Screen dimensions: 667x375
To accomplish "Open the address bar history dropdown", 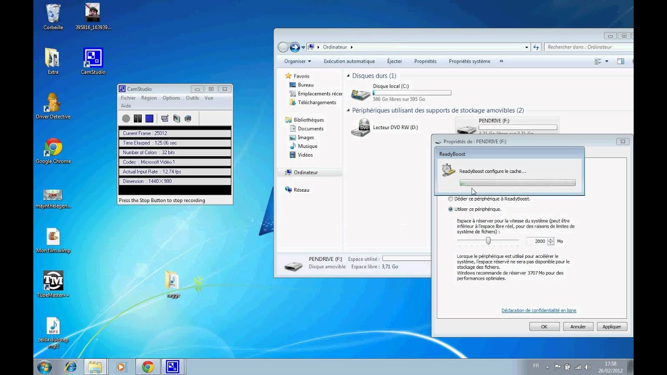I will point(526,47).
